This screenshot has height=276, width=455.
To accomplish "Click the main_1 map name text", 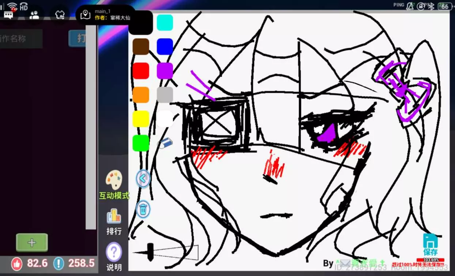I will (x=103, y=11).
